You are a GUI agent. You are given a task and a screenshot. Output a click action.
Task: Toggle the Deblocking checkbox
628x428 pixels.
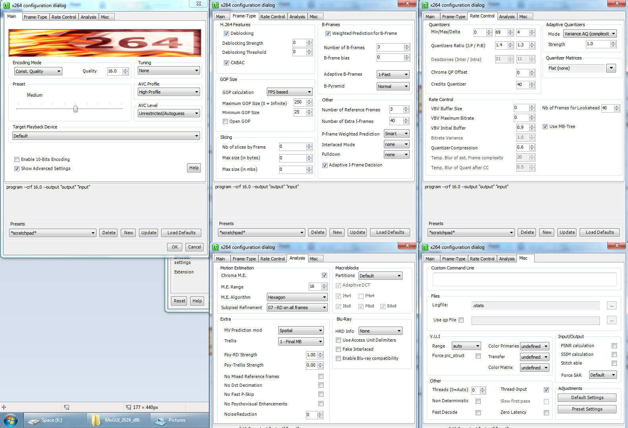pyautogui.click(x=226, y=34)
